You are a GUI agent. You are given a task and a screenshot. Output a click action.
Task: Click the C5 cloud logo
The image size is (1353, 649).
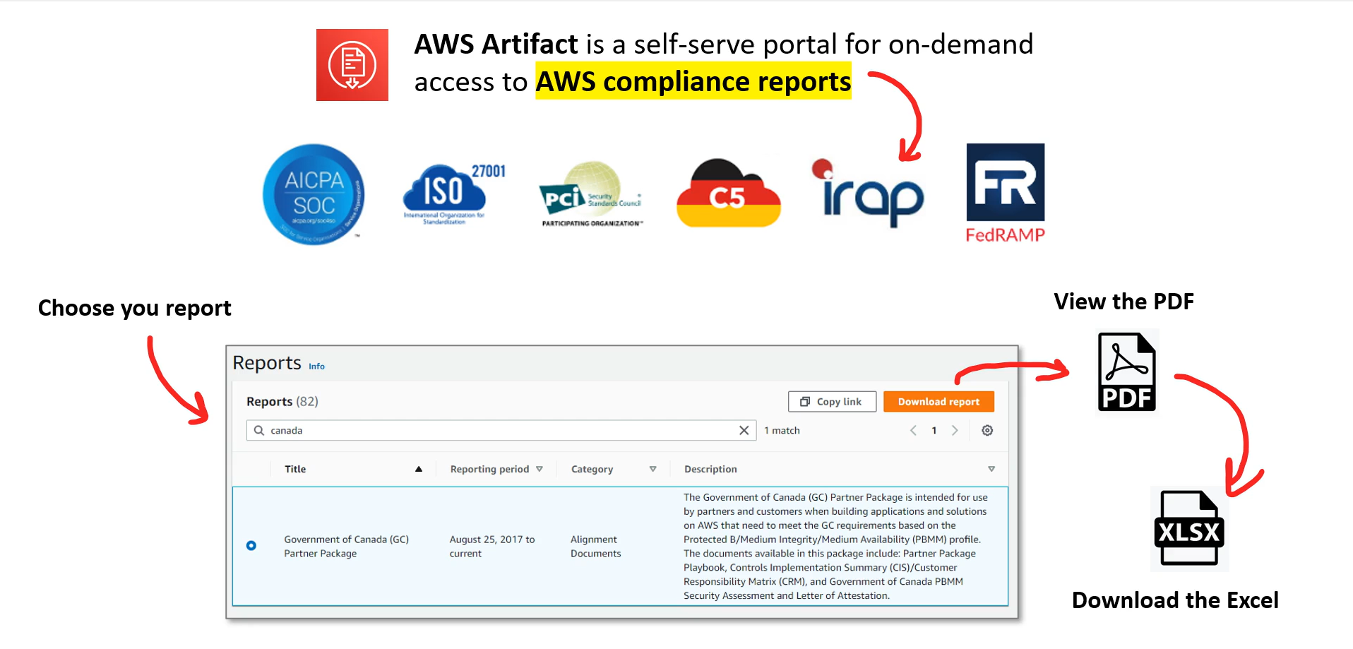pyautogui.click(x=728, y=193)
